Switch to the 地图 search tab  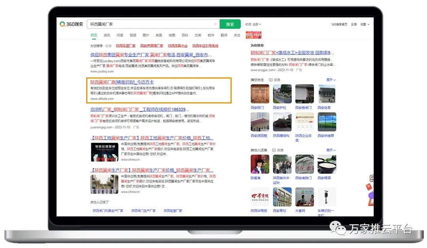[171, 35]
